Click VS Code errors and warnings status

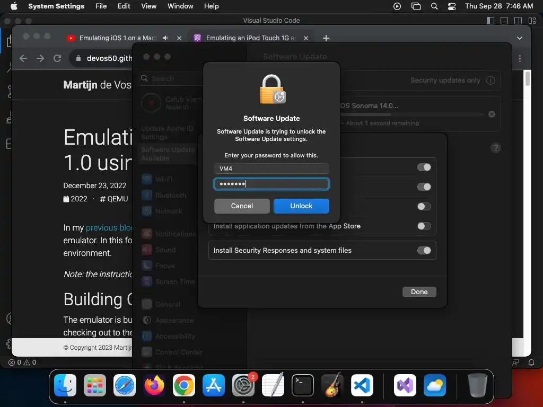22,362
